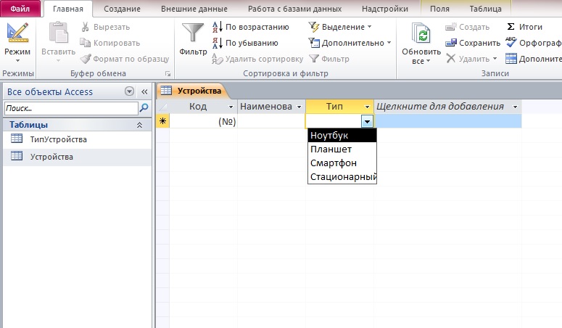Click the Наименование cell in new row
This screenshot has height=328, width=562.
[x=271, y=121]
